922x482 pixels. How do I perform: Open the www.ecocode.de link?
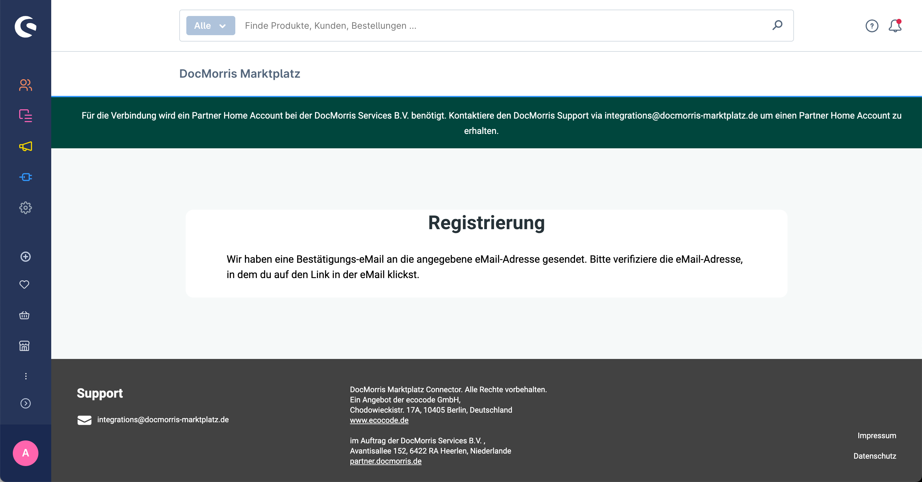pyautogui.click(x=379, y=420)
